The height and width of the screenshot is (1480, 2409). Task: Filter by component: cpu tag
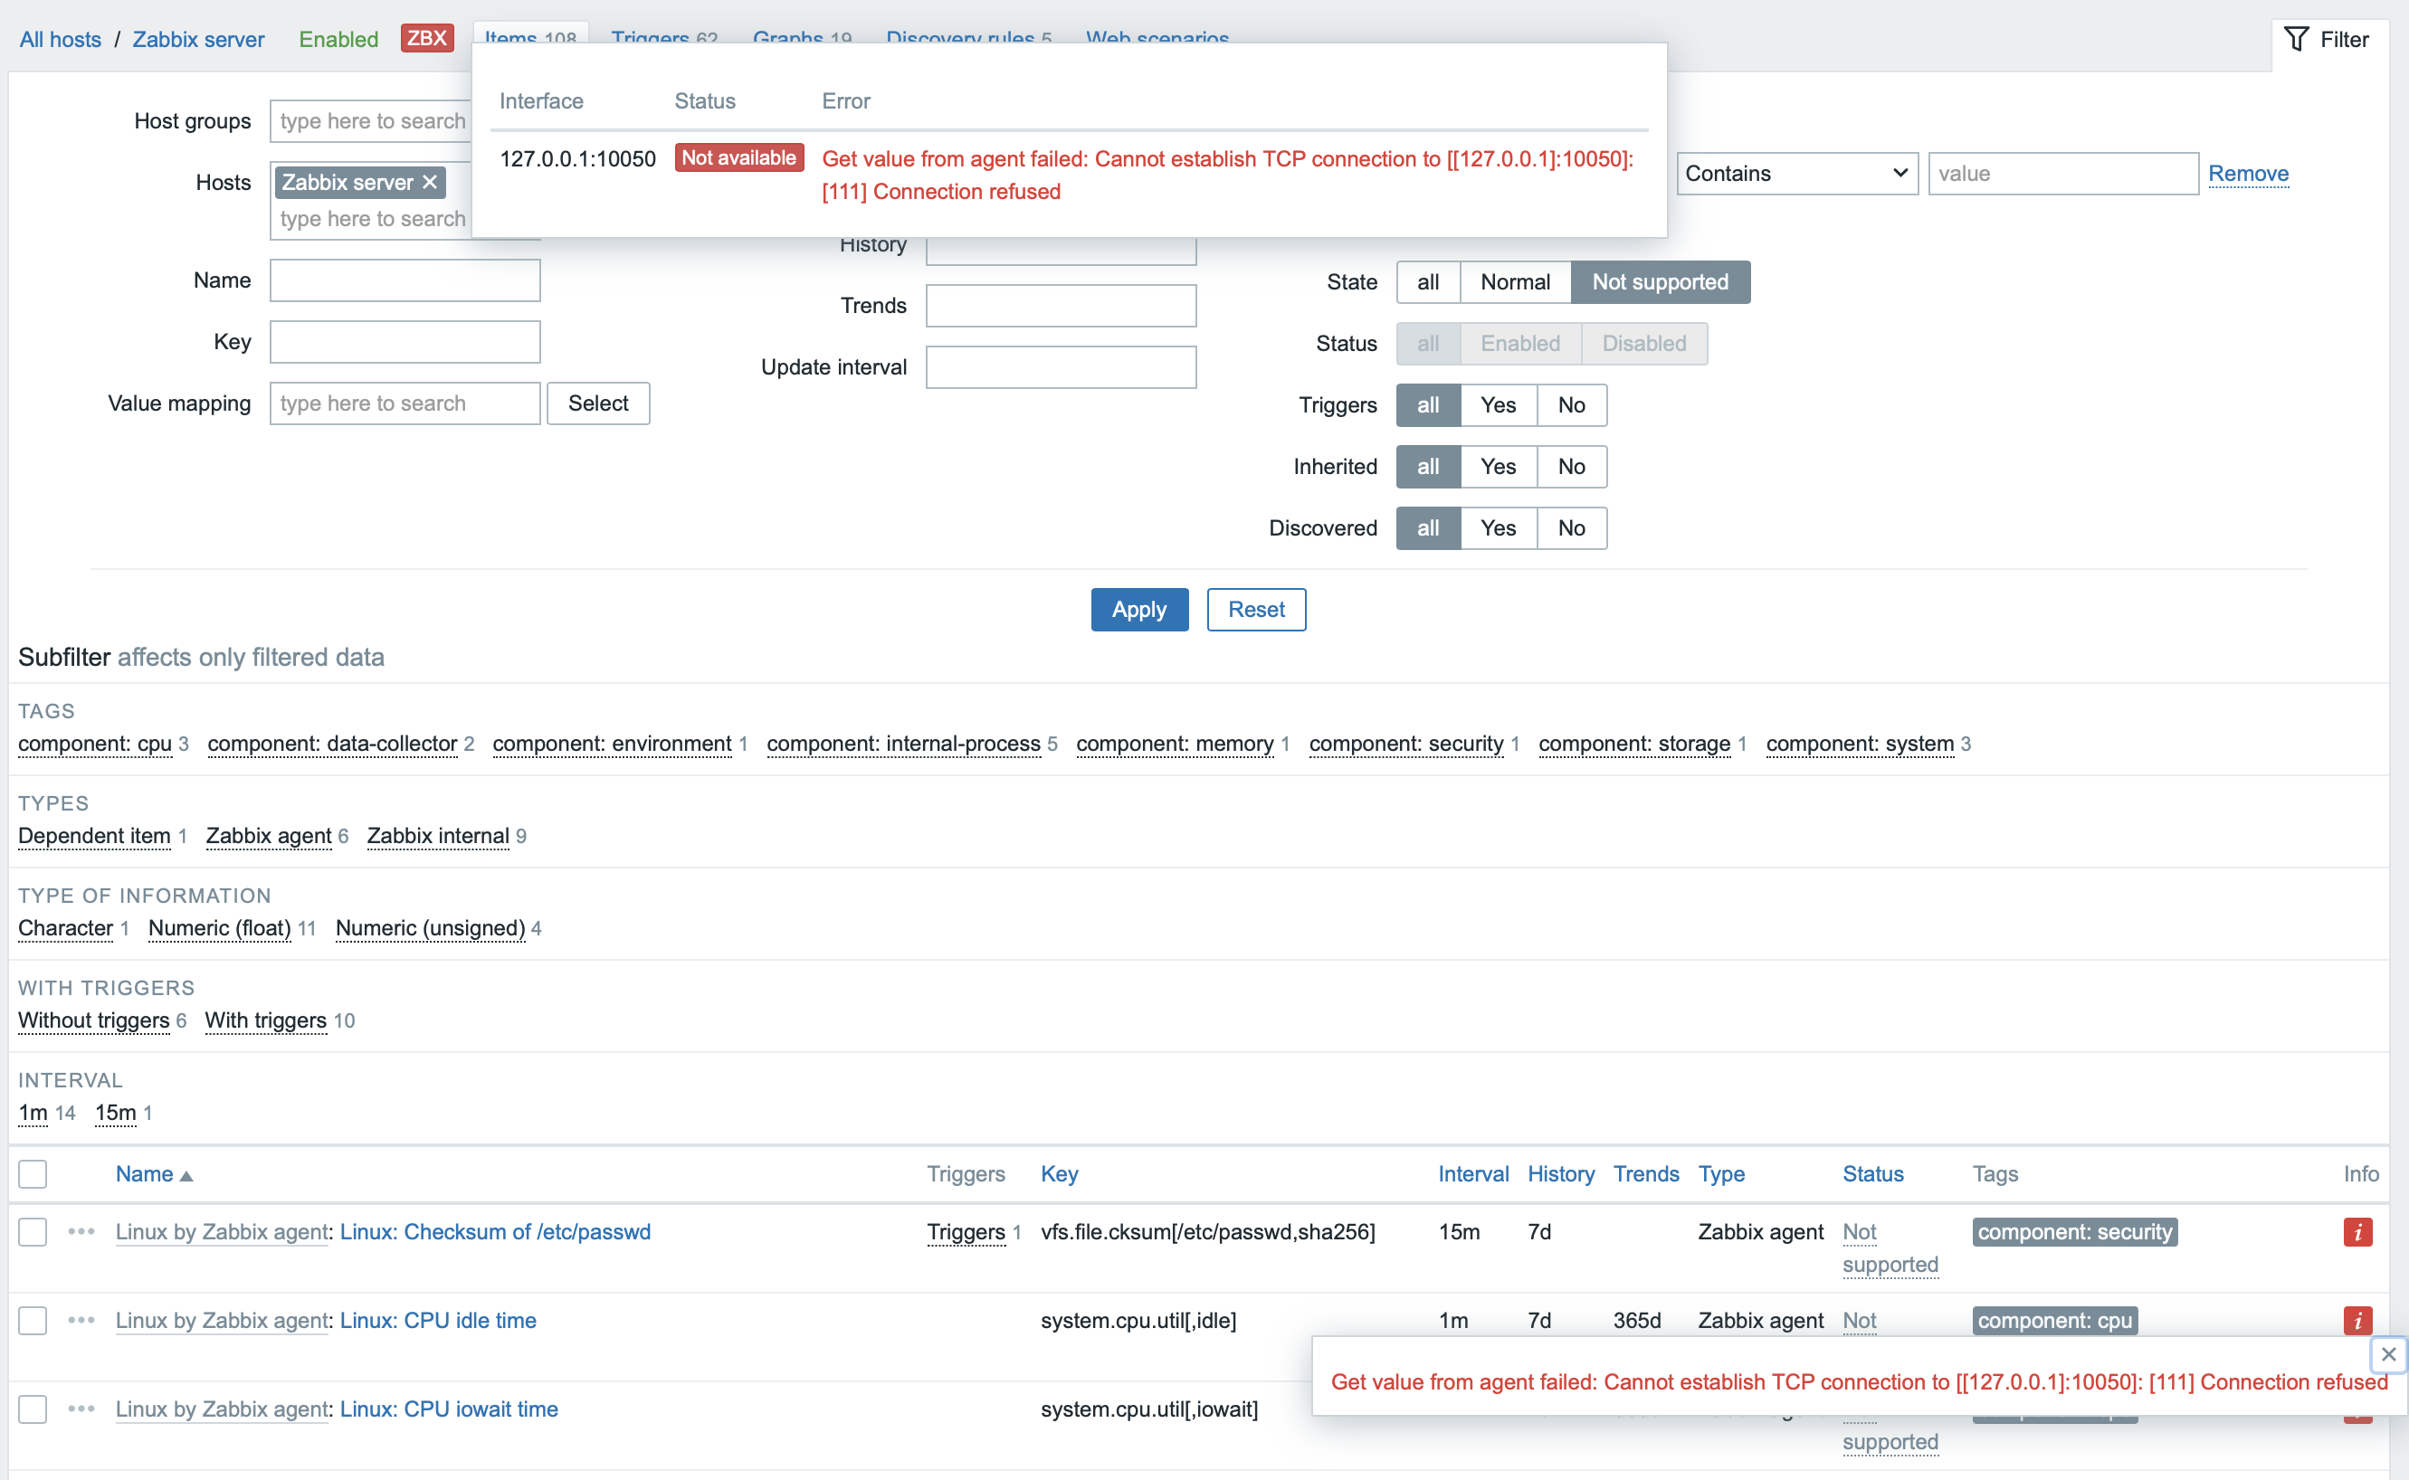click(x=95, y=744)
